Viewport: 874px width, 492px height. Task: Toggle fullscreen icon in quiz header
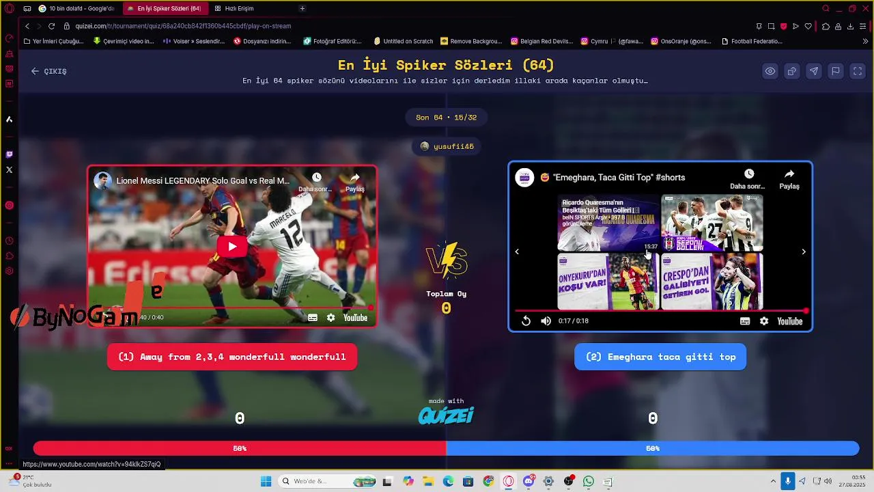pos(858,71)
